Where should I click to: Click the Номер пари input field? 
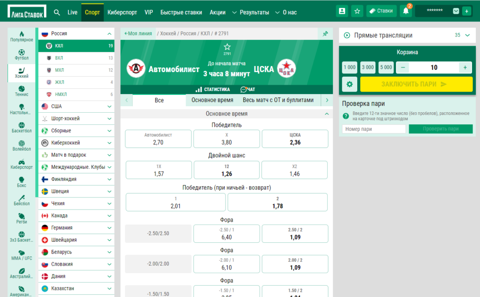(374, 129)
